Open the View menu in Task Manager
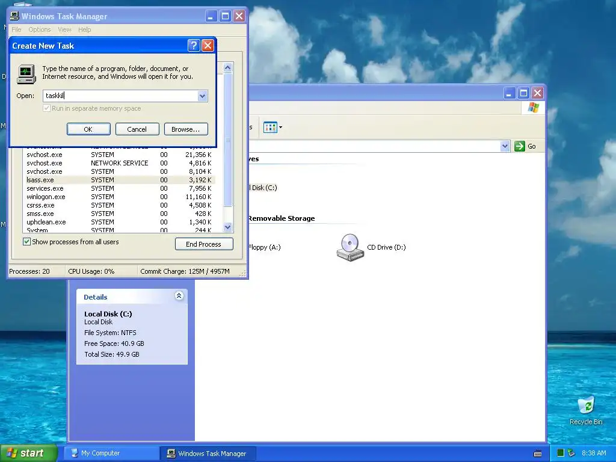Image resolution: width=616 pixels, height=462 pixels. pos(64,29)
